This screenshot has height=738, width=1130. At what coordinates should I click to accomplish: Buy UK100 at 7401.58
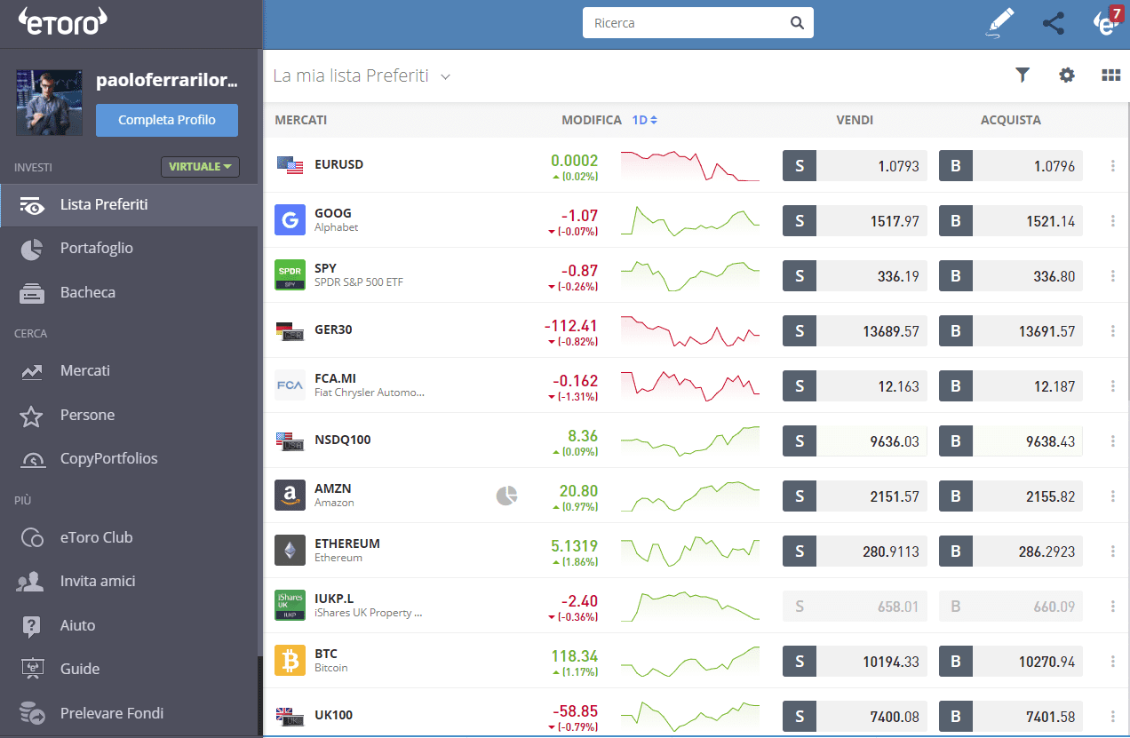[x=1011, y=716]
